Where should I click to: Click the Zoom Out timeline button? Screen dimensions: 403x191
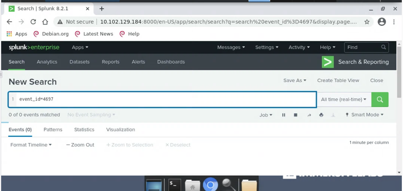80,145
